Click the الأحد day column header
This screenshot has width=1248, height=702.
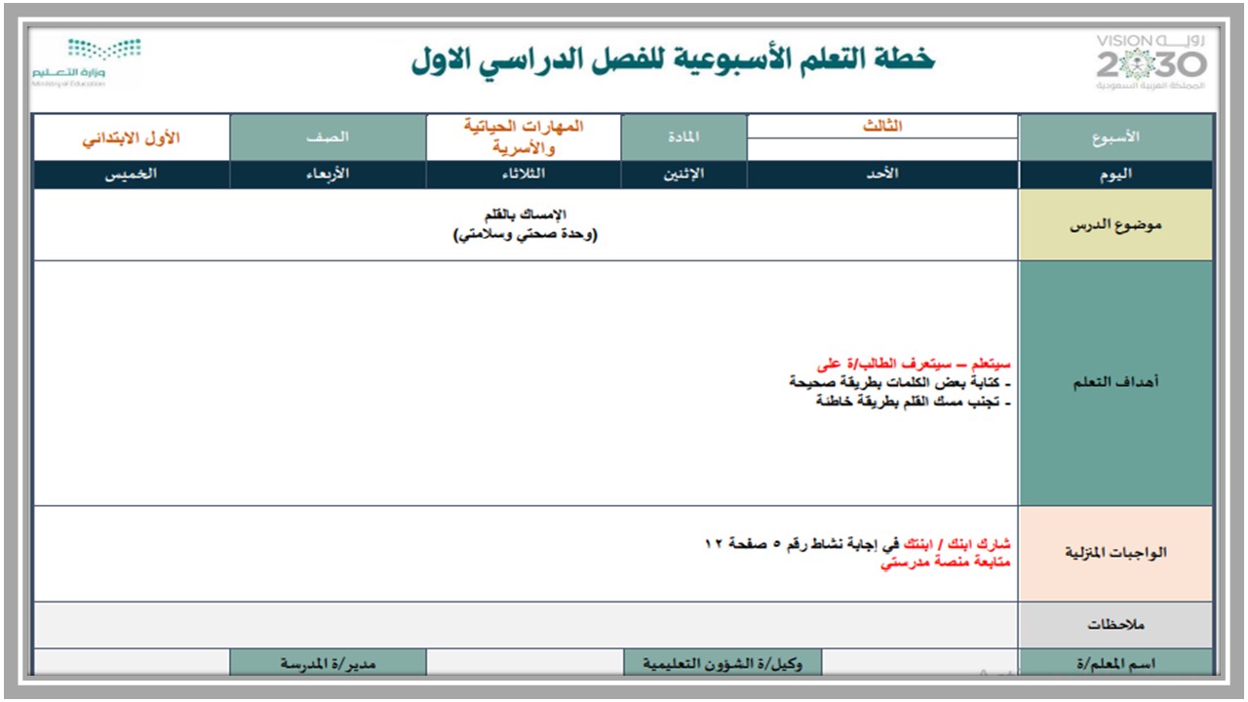(883, 175)
